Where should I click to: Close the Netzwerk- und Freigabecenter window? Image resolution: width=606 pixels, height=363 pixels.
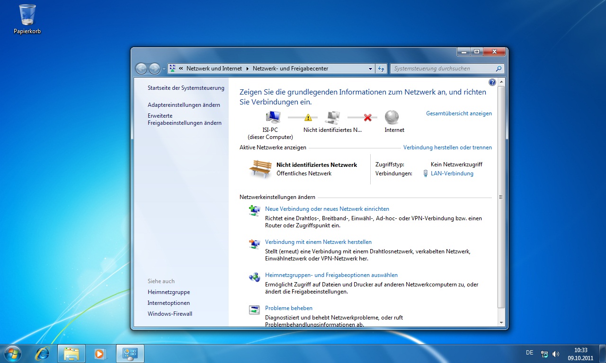(x=494, y=52)
